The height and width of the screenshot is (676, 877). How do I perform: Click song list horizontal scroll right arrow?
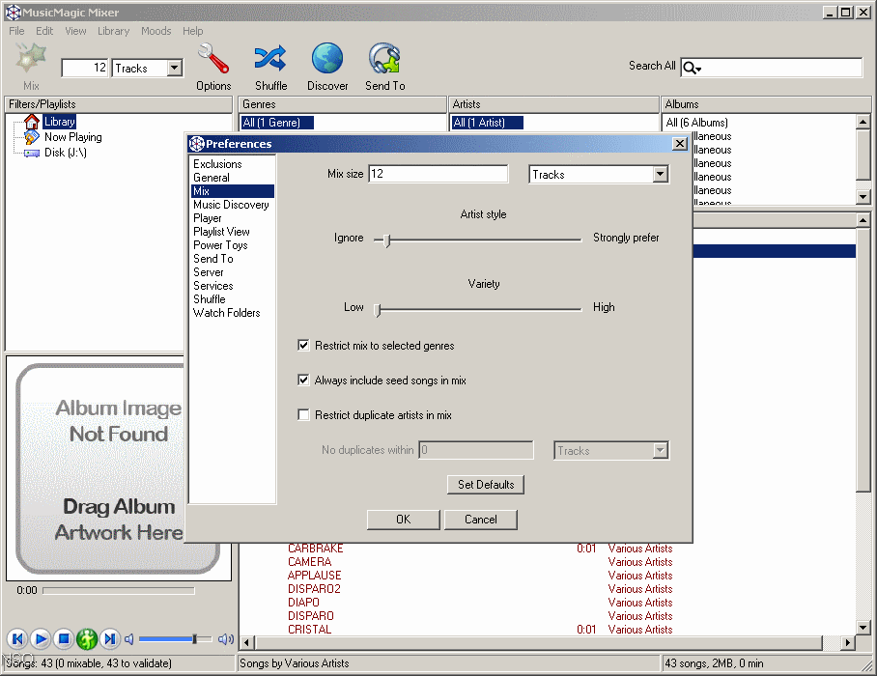848,642
